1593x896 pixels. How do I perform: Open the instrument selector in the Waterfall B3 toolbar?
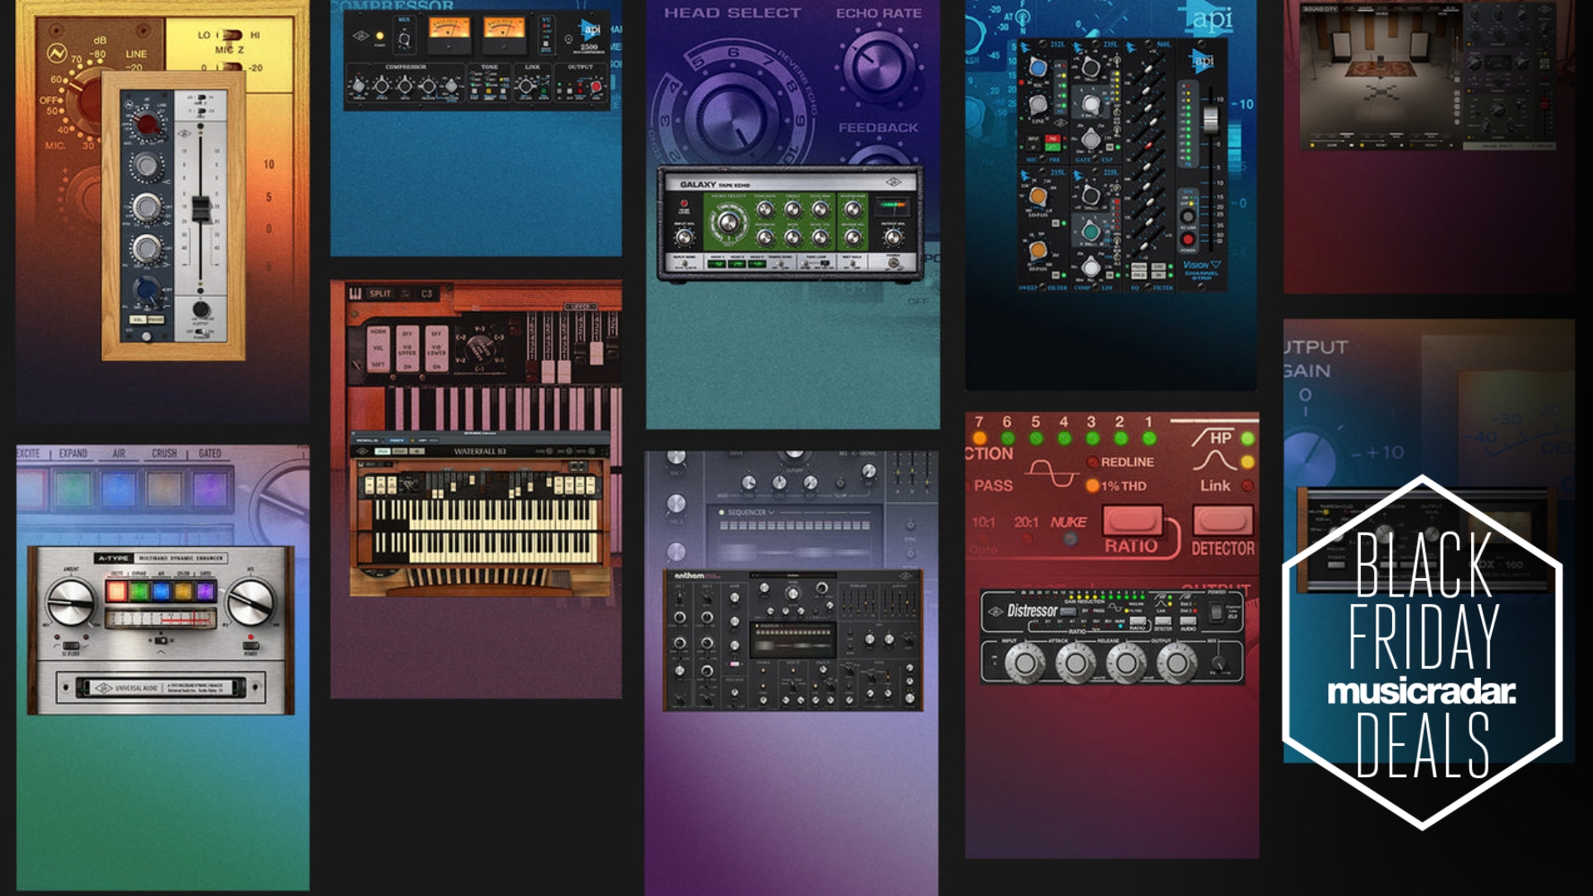click(x=369, y=441)
